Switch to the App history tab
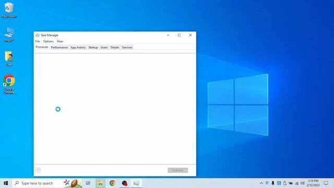This screenshot has height=188, width=334. (x=78, y=48)
